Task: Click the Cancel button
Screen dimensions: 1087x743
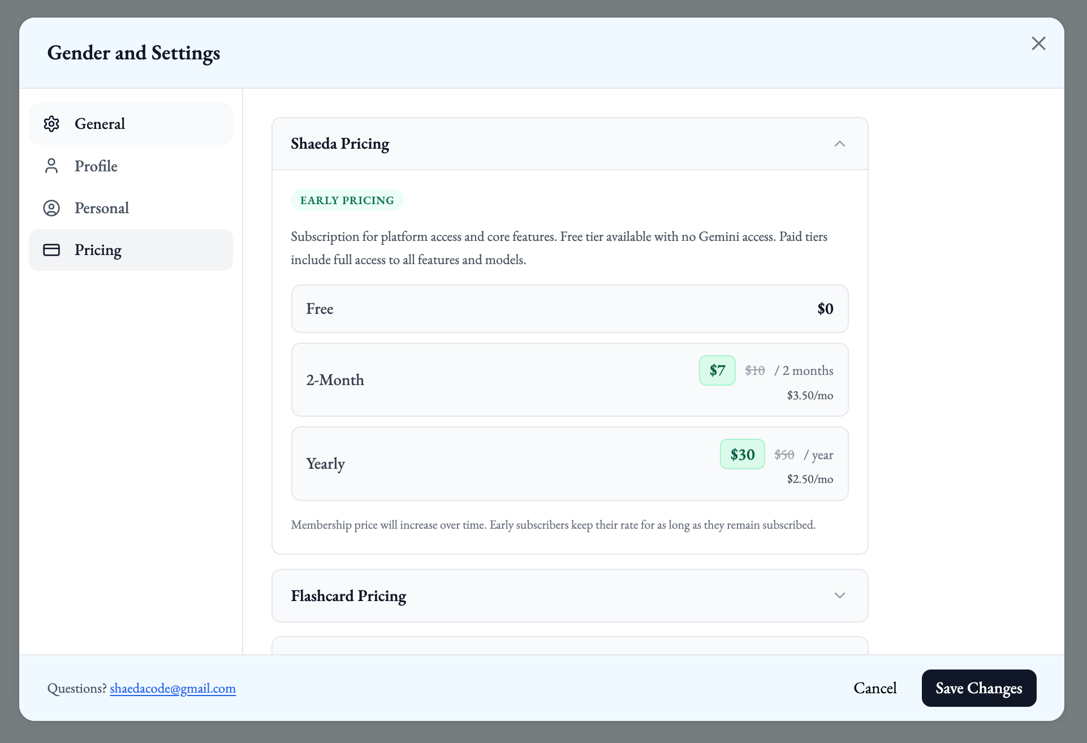Action: tap(875, 688)
